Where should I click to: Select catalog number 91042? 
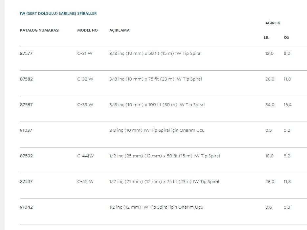[x=26, y=207]
